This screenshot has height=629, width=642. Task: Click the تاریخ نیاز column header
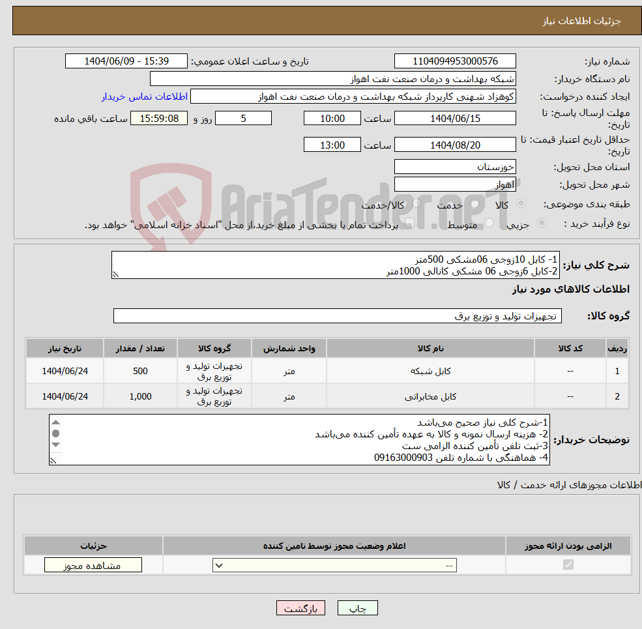(x=63, y=347)
